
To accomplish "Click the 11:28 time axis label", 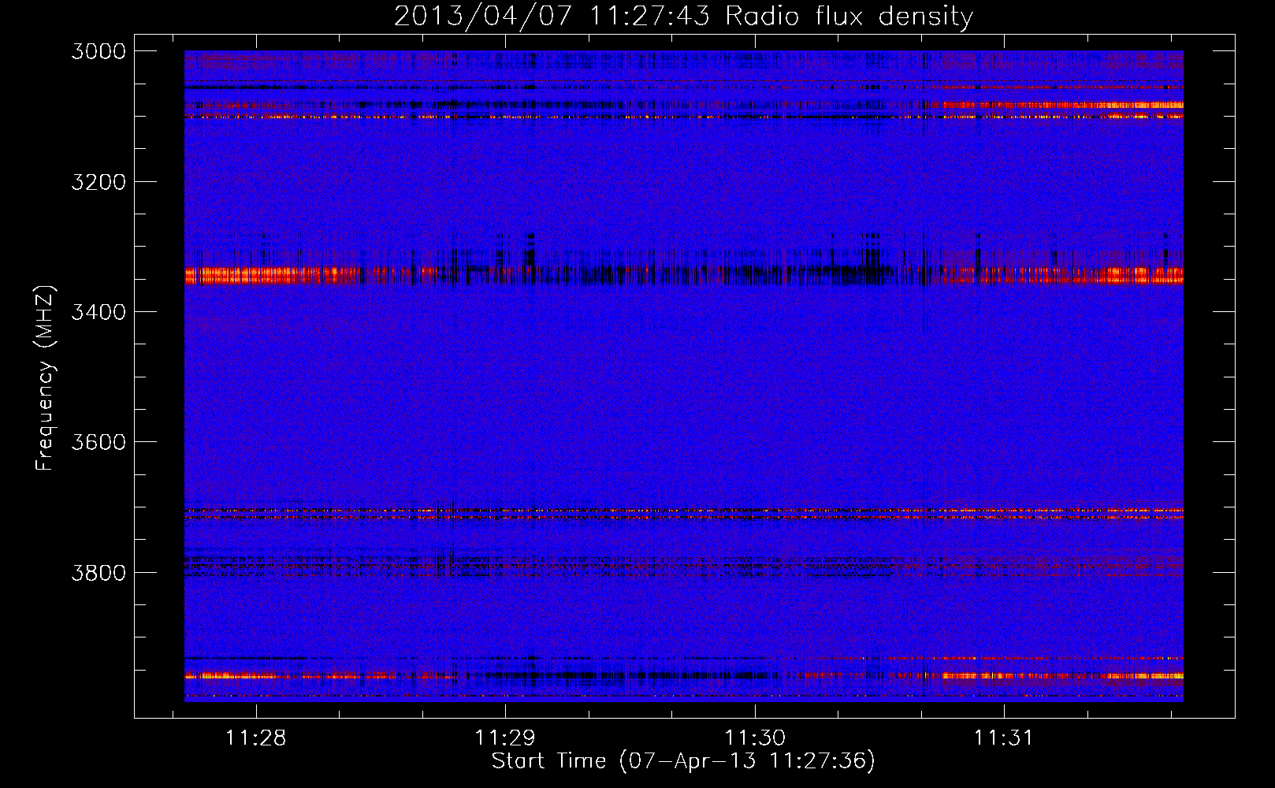I will point(255,738).
